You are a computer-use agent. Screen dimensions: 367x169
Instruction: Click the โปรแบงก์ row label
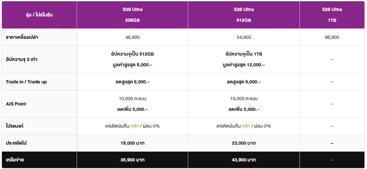(x=15, y=126)
